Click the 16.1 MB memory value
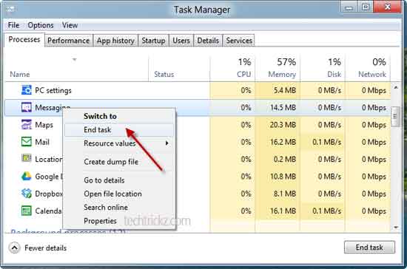 click(283, 211)
